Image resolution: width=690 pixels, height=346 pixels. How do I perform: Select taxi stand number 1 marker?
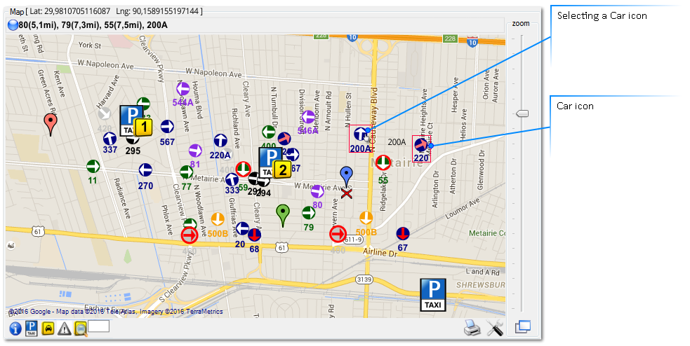click(x=143, y=127)
